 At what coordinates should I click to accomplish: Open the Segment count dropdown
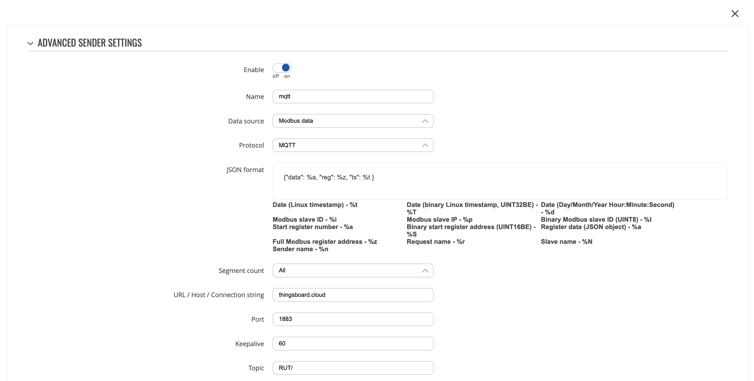coord(349,271)
